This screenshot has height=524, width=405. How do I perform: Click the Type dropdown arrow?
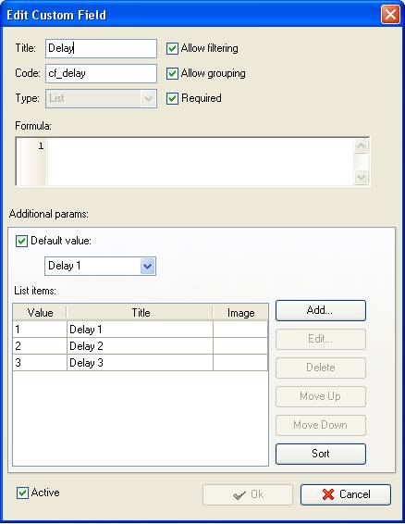pos(148,98)
